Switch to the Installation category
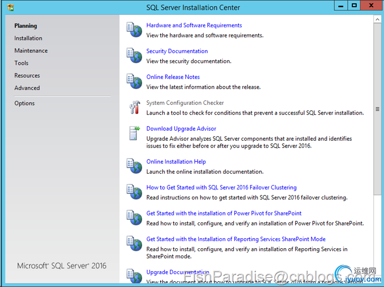This screenshot has width=384, height=287. (28, 38)
